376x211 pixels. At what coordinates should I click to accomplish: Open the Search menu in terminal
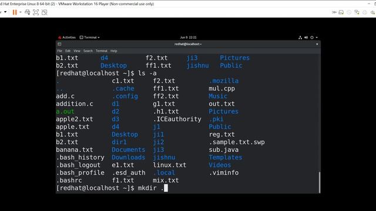88,51
